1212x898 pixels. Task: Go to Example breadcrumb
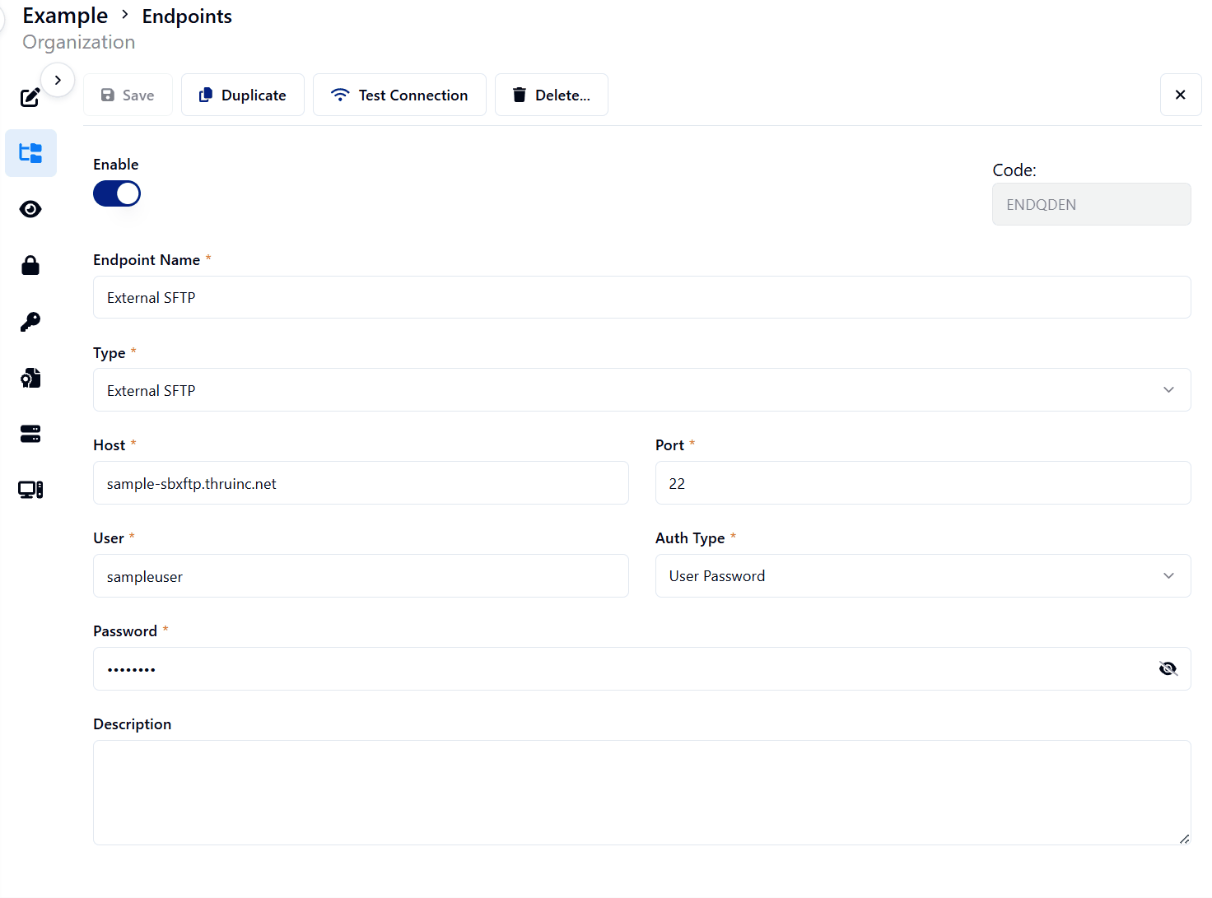pyautogui.click(x=65, y=16)
